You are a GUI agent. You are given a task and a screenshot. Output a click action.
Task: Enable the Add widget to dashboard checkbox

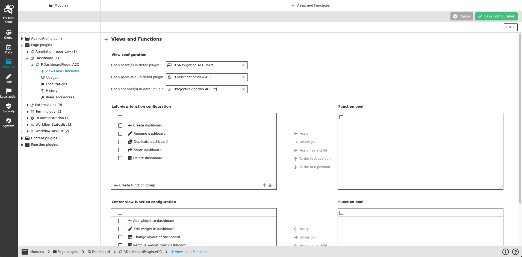120,221
